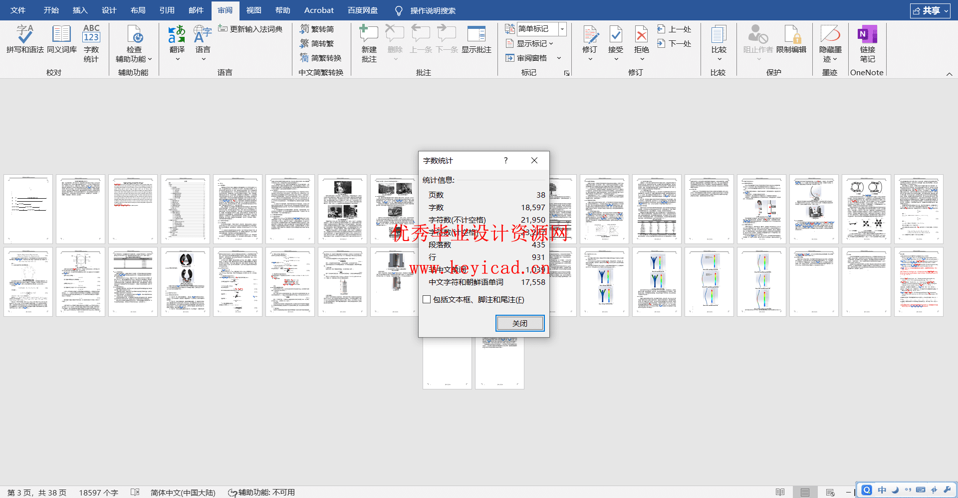958x498 pixels.
Task: Toggle Track Changes (修订) icon
Action: tap(590, 35)
